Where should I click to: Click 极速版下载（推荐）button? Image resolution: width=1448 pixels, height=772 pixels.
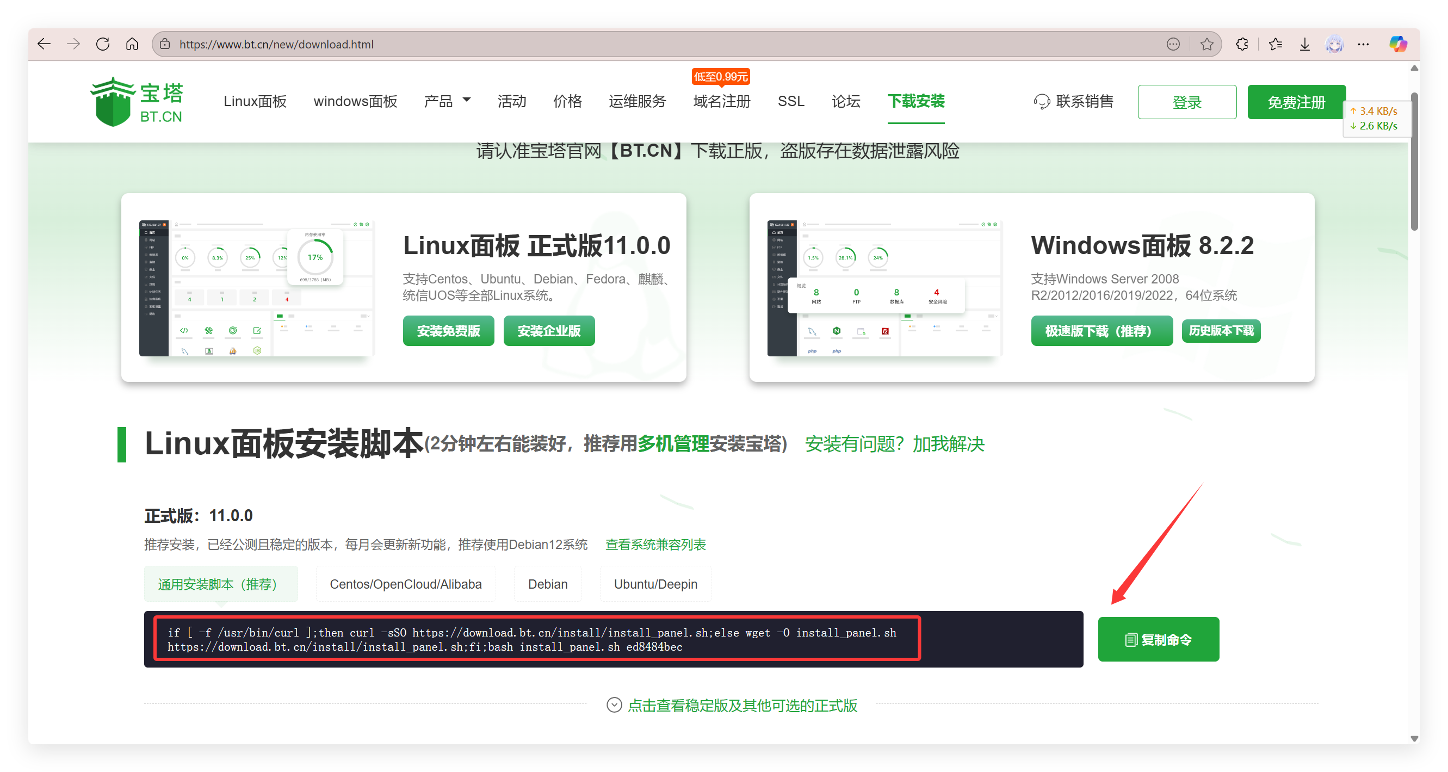[x=1101, y=331]
